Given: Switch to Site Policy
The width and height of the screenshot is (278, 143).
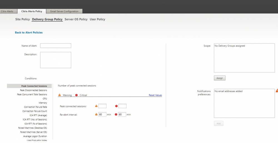Looking at the screenshot, I should point(23,19).
